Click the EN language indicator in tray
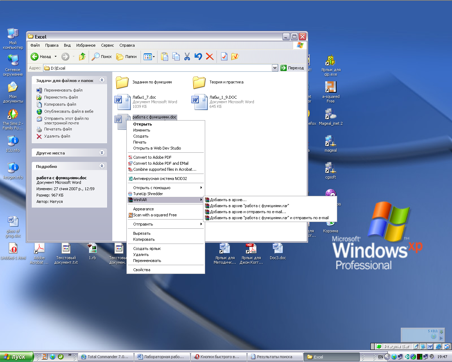Viewport: 452px width, 362px height. point(380,357)
